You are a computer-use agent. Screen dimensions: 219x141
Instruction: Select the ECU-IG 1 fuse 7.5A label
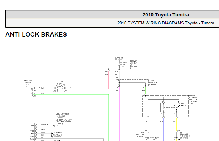(x=123, y=65)
